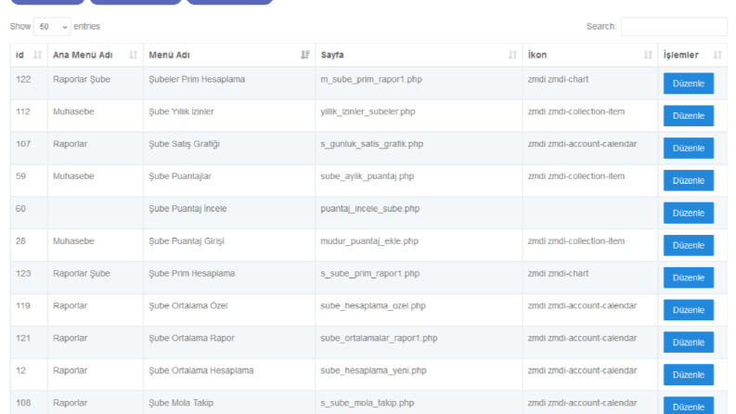Click the İşlemler header label
736x414 pixels.
pos(680,55)
